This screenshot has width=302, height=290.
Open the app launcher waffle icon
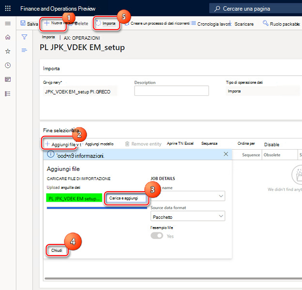pos(8,8)
